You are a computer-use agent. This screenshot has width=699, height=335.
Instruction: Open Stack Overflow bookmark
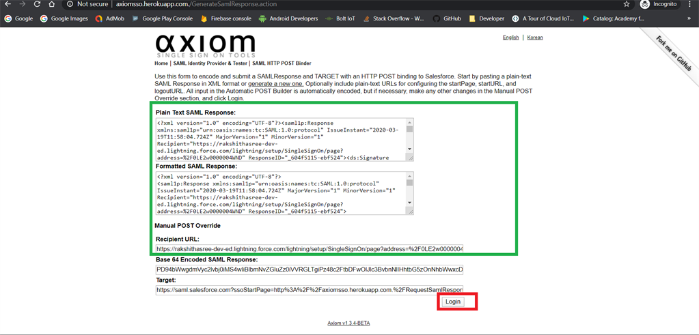click(394, 18)
